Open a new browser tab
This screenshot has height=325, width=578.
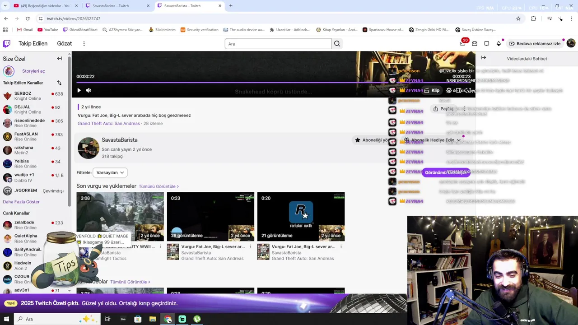coord(231,6)
